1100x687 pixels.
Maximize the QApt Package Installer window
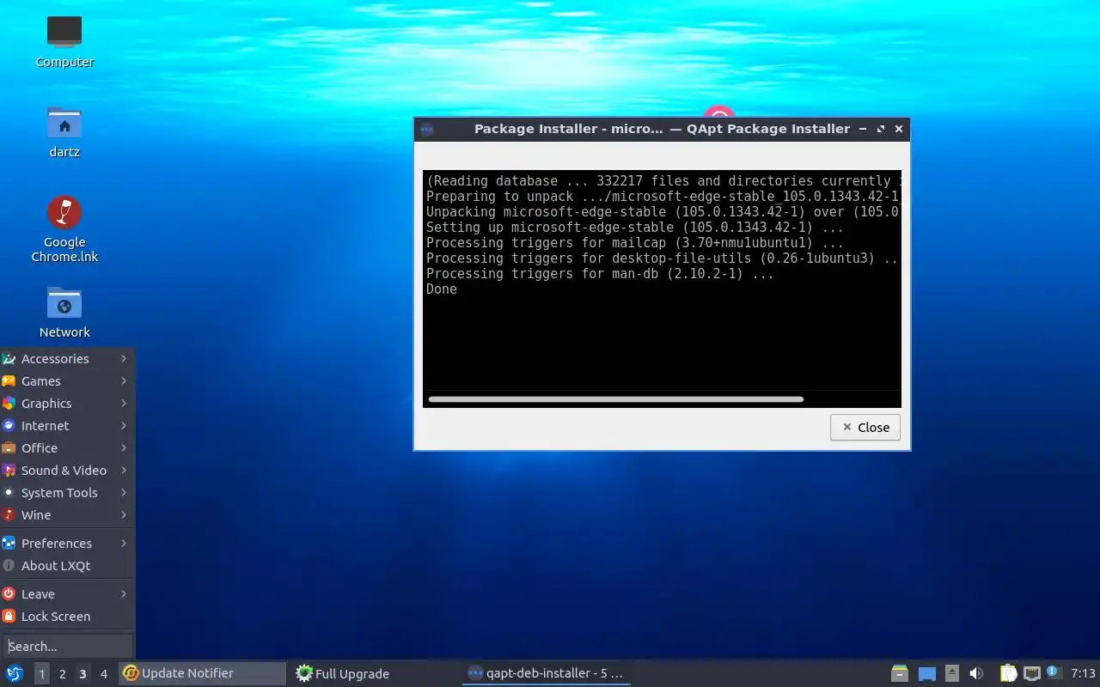pyautogui.click(x=881, y=129)
